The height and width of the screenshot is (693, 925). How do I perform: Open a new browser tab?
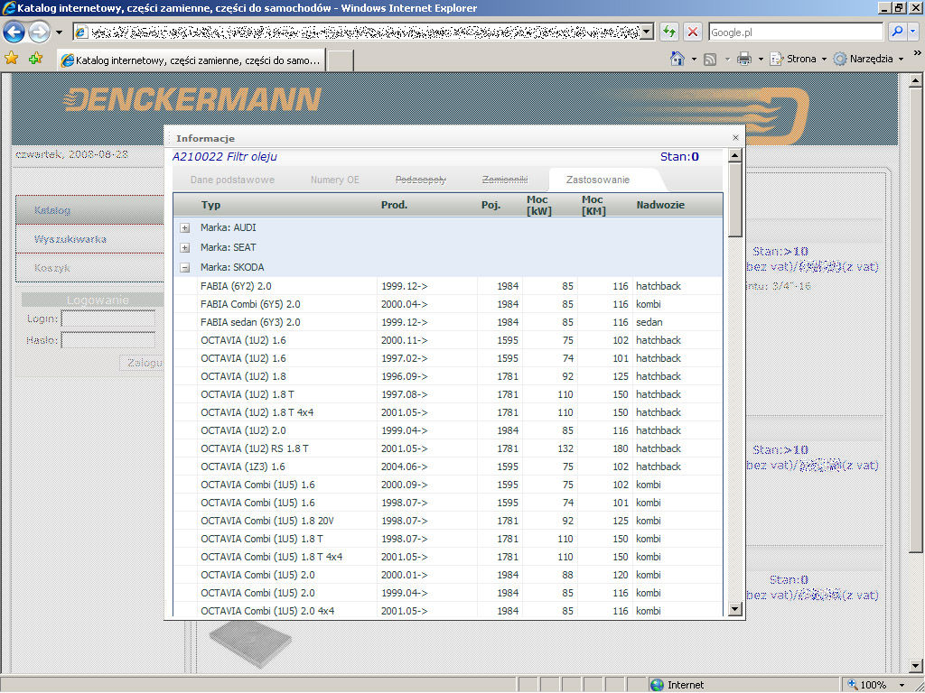341,60
